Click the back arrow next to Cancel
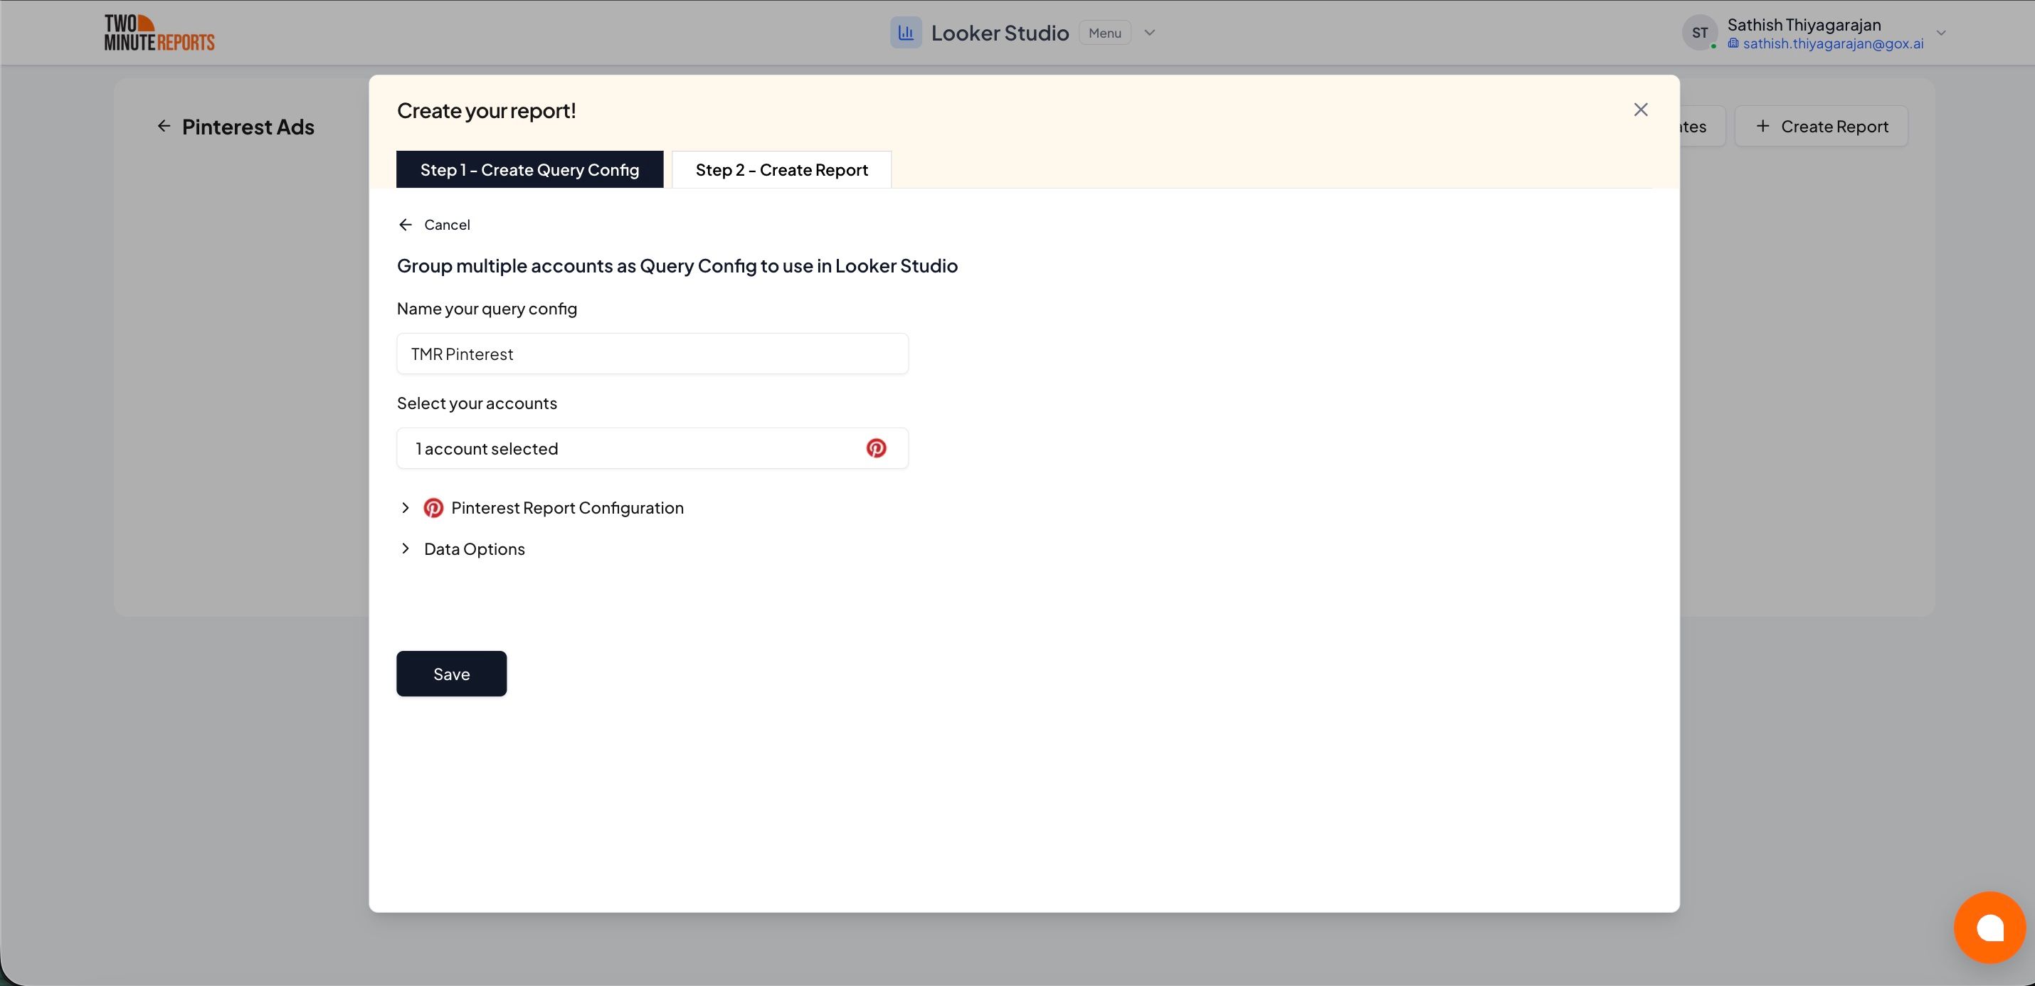Image resolution: width=2035 pixels, height=986 pixels. 406,224
